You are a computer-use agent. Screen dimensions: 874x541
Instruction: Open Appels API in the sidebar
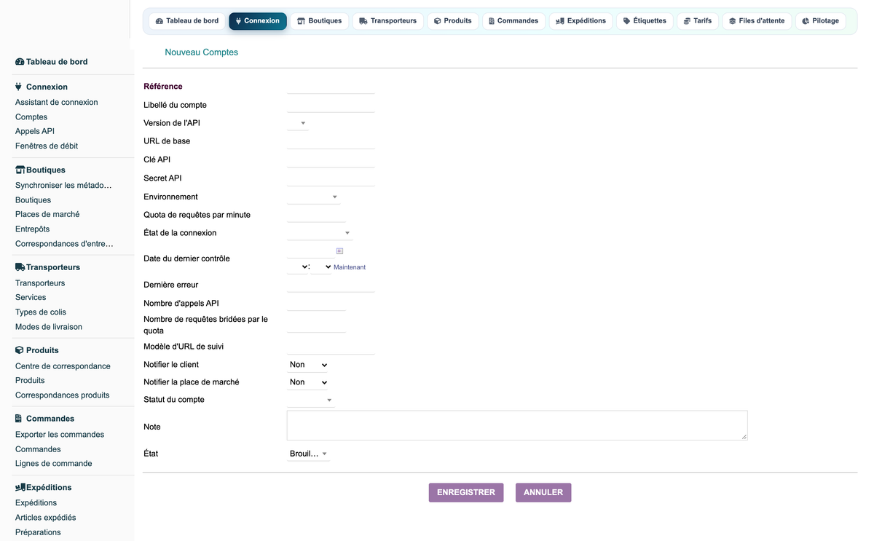35,132
